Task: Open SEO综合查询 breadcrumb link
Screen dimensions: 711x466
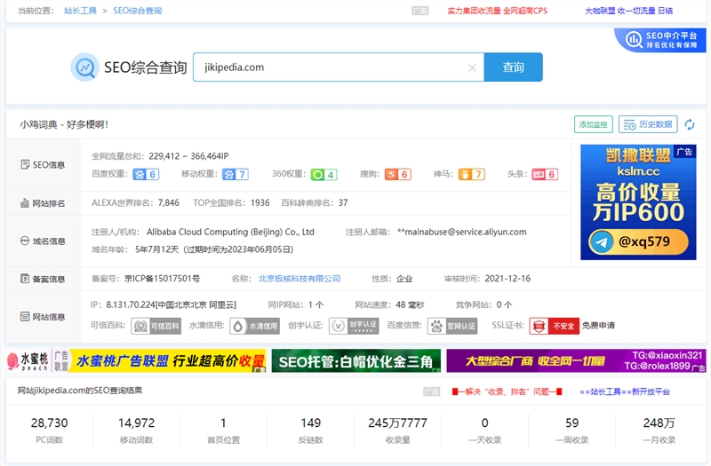Action: pyautogui.click(x=138, y=11)
